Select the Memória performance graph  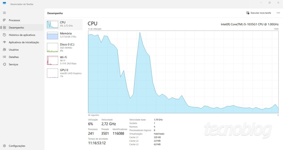52,35
